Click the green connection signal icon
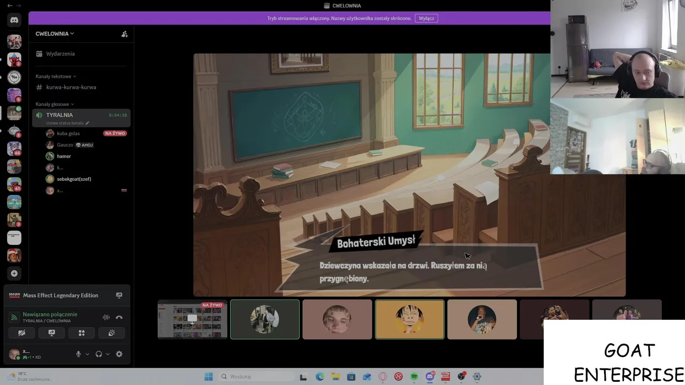 point(14,318)
